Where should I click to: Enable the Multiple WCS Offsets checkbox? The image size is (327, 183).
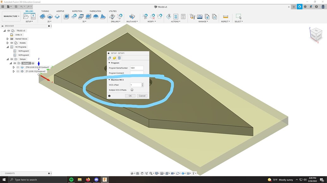coord(132,90)
